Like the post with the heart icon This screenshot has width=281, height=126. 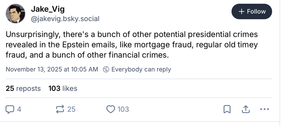(x=112, y=109)
